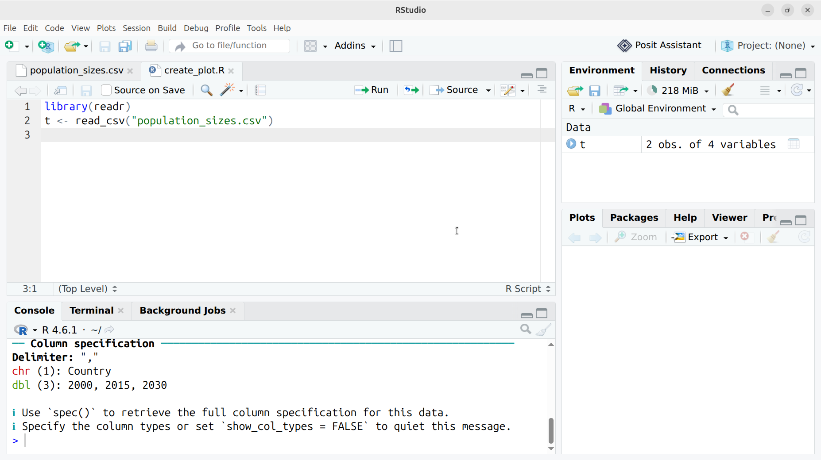This screenshot has width=821, height=460.
Task: Open Posit Assistant
Action: [659, 45]
